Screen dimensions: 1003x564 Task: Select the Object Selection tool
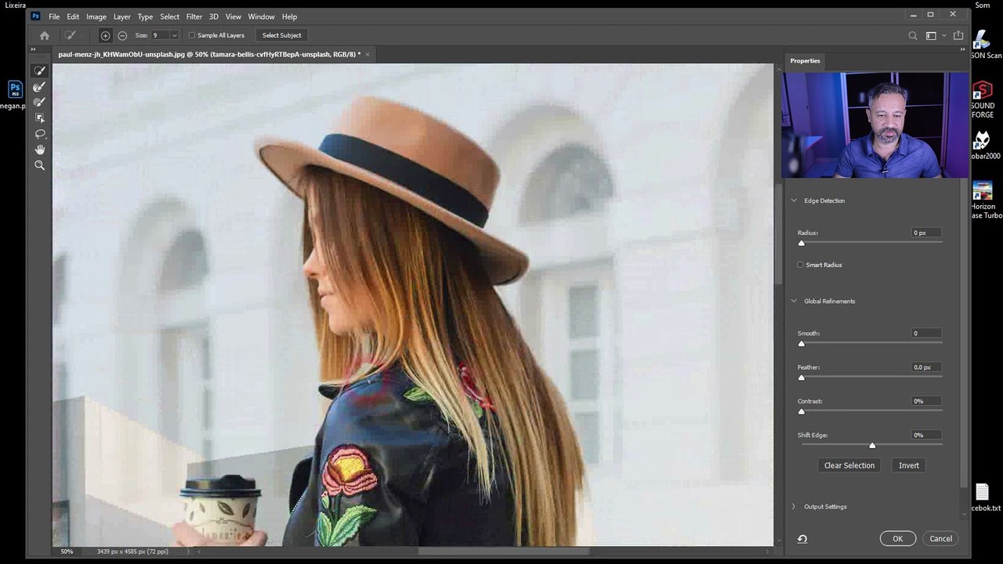pyautogui.click(x=40, y=118)
